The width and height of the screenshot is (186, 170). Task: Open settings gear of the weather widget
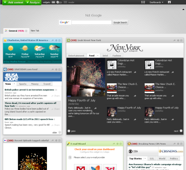click(x=56, y=40)
